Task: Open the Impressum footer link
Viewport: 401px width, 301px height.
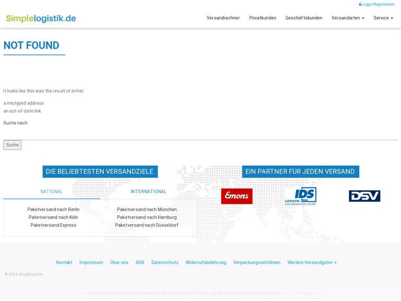Action: pyautogui.click(x=91, y=262)
